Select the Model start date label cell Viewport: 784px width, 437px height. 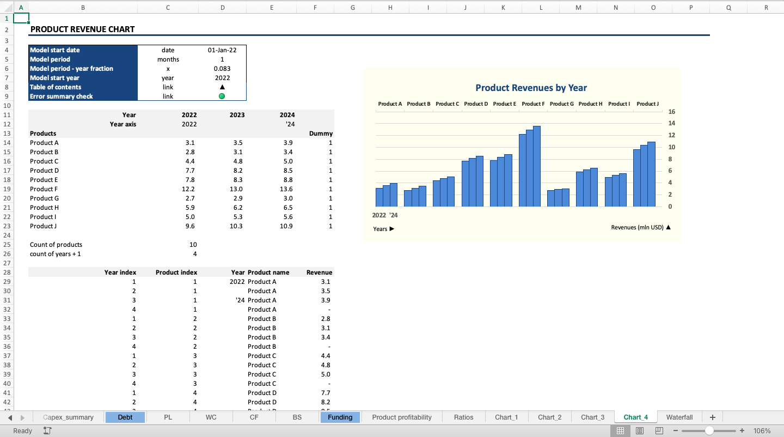pos(83,50)
